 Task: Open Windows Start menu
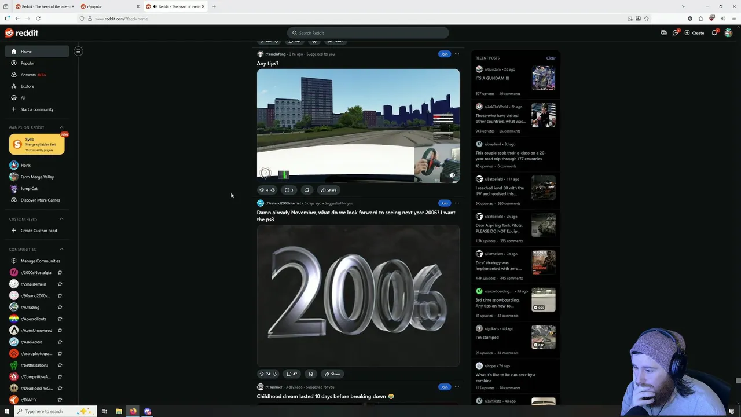click(x=7, y=411)
